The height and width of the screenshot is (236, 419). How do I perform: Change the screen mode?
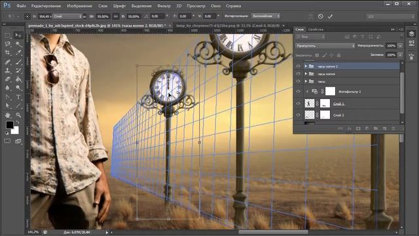18,141
